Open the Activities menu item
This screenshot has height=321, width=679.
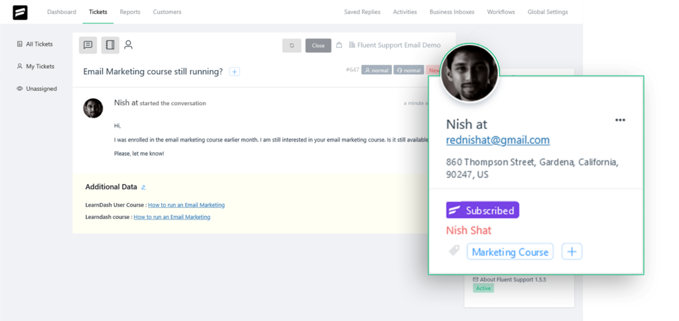405,12
